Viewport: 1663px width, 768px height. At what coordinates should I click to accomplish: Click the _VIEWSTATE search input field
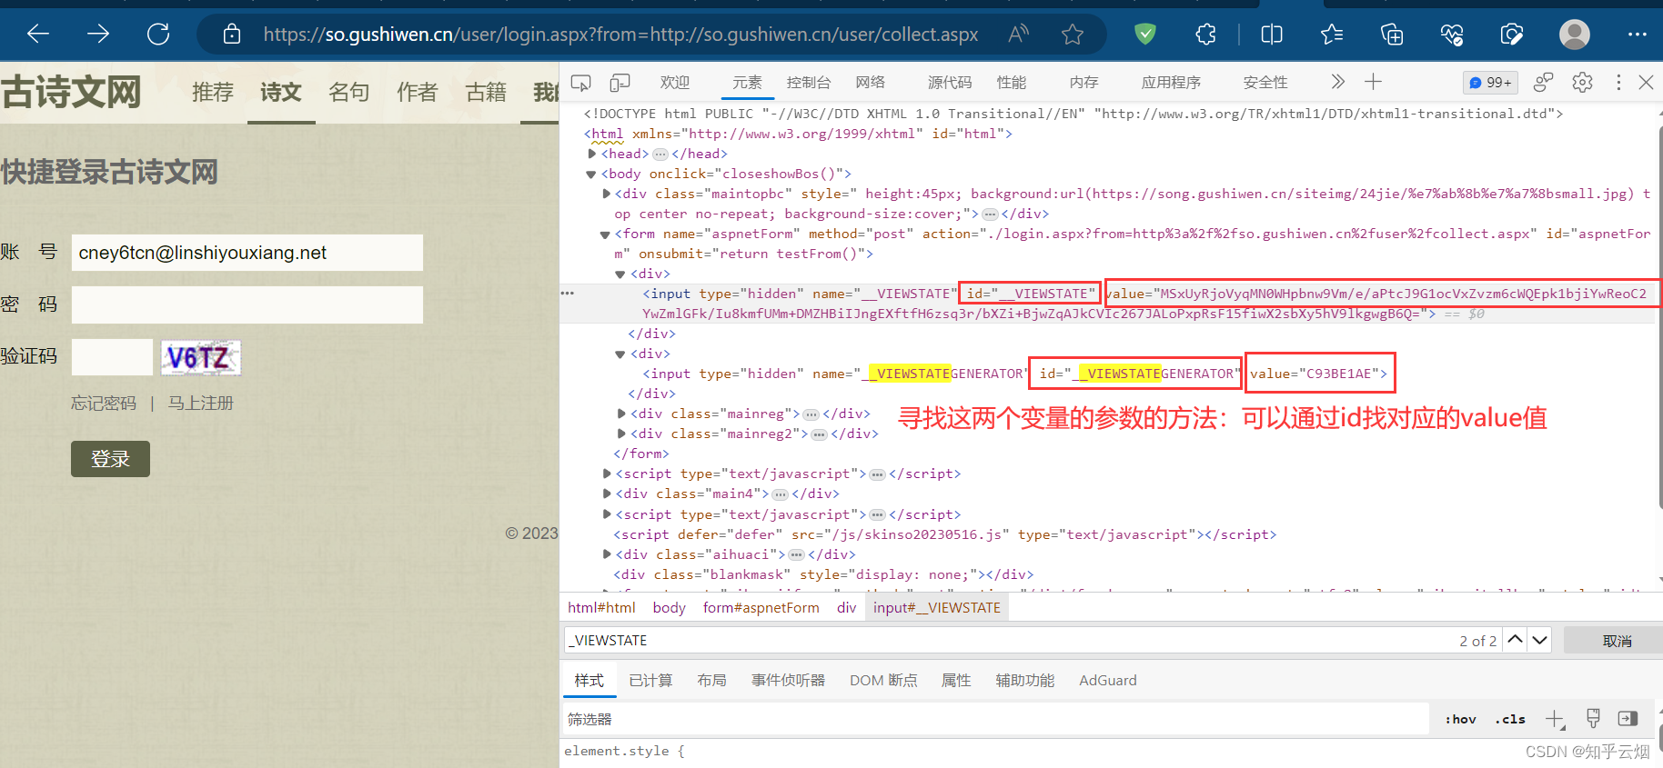1010,640
